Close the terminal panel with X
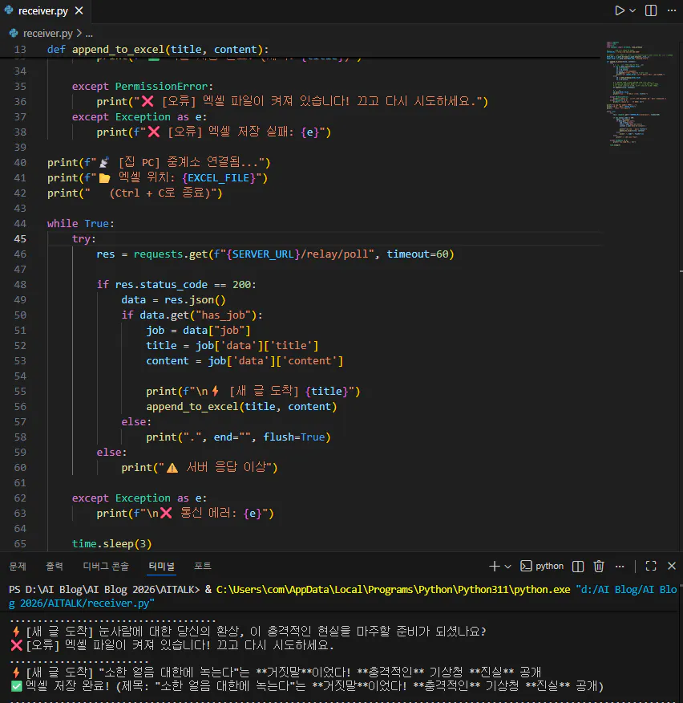Image resolution: width=683 pixels, height=703 pixels. pos(671,566)
